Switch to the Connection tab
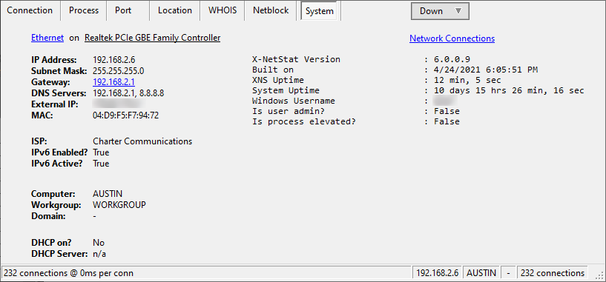The height and width of the screenshot is (282, 606). pyautogui.click(x=30, y=10)
